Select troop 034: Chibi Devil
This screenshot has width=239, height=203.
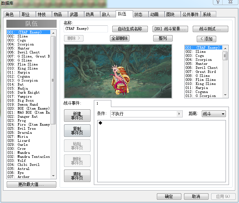click(28, 165)
